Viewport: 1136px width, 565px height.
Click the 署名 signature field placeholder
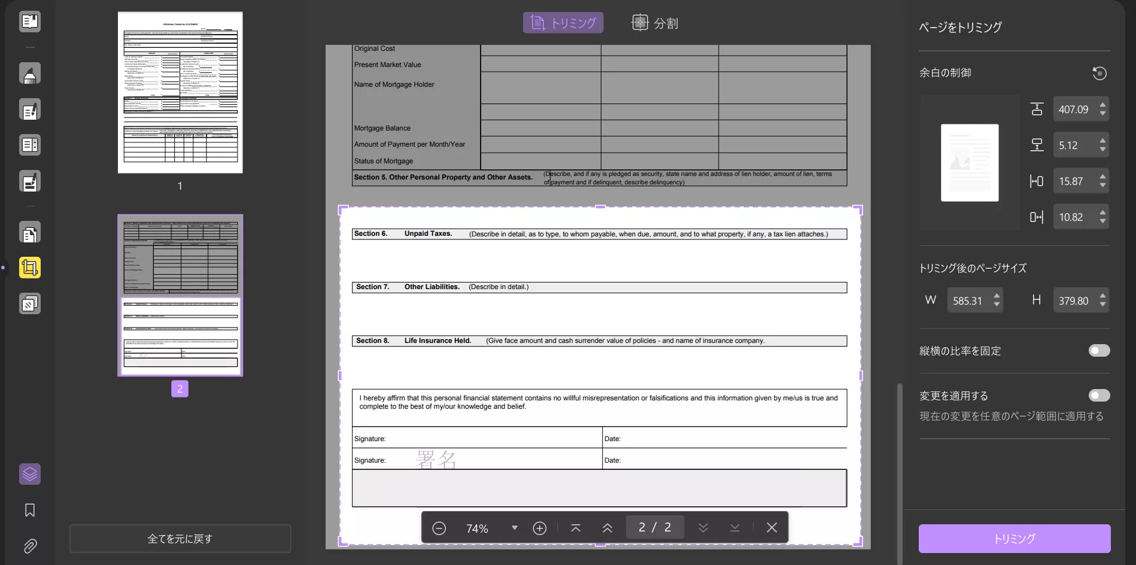tap(436, 460)
